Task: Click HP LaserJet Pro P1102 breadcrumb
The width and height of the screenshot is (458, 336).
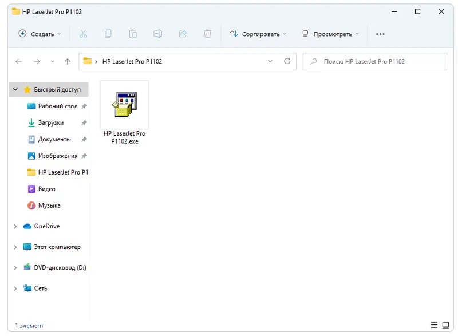Action: (132, 62)
